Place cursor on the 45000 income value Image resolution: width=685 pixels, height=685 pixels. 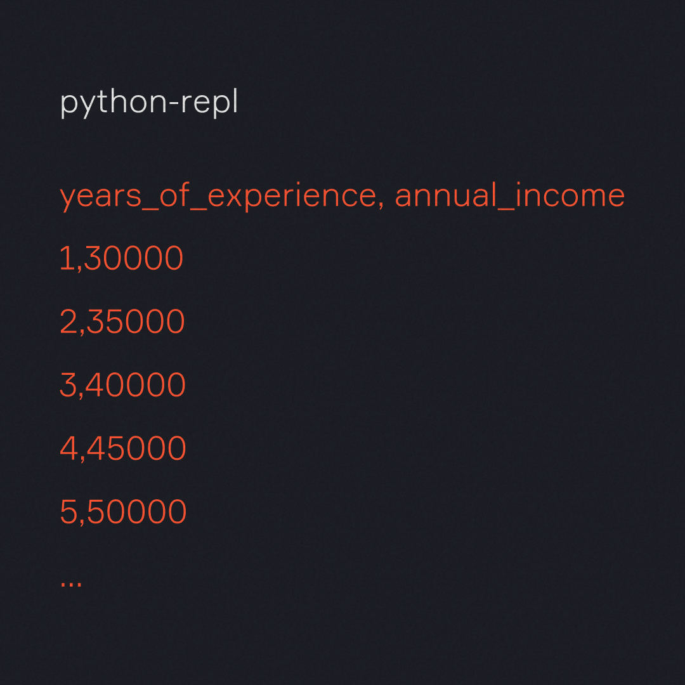pyautogui.click(x=136, y=448)
